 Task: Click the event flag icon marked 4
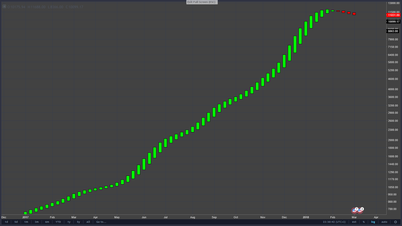coord(360,210)
